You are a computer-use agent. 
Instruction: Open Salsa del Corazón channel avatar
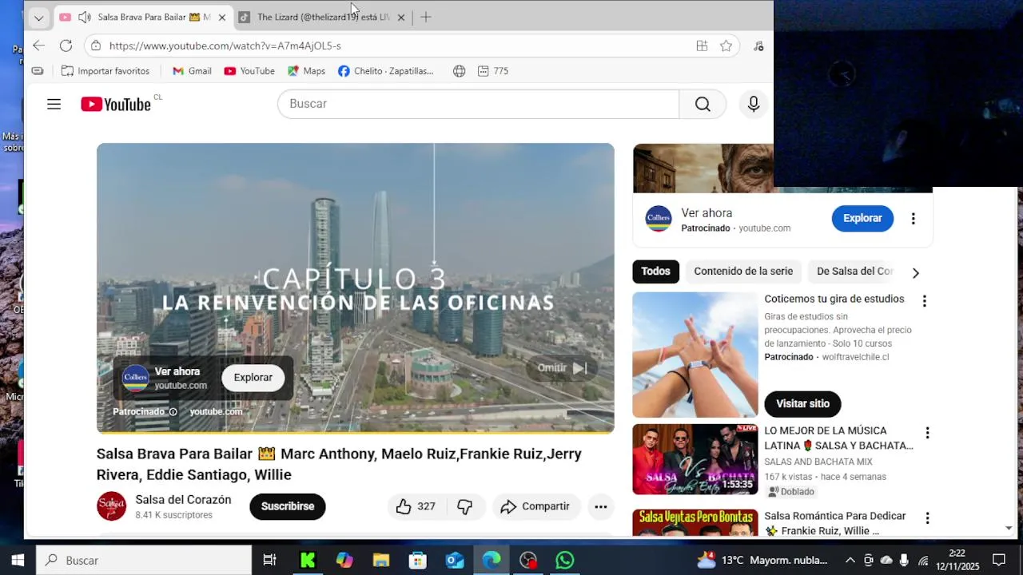click(x=112, y=506)
